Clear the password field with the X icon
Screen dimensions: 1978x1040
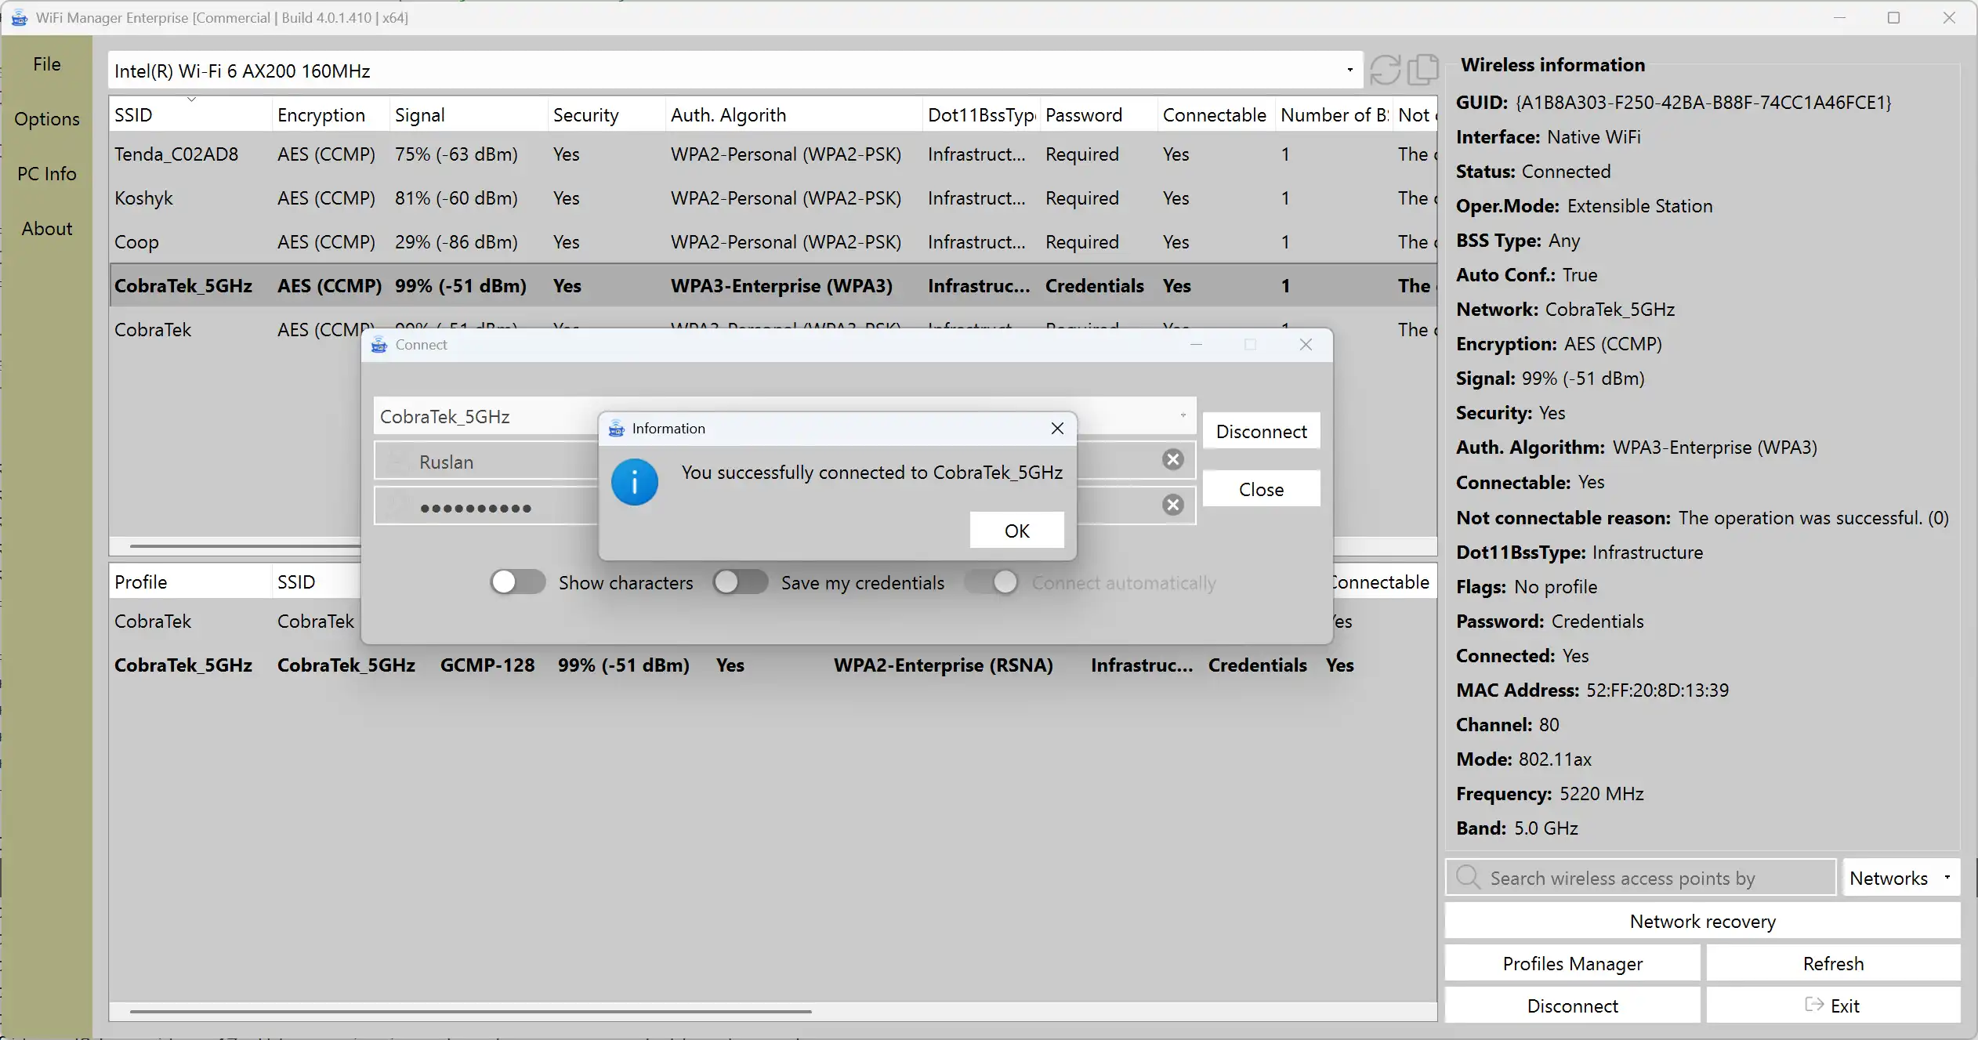[x=1172, y=505]
